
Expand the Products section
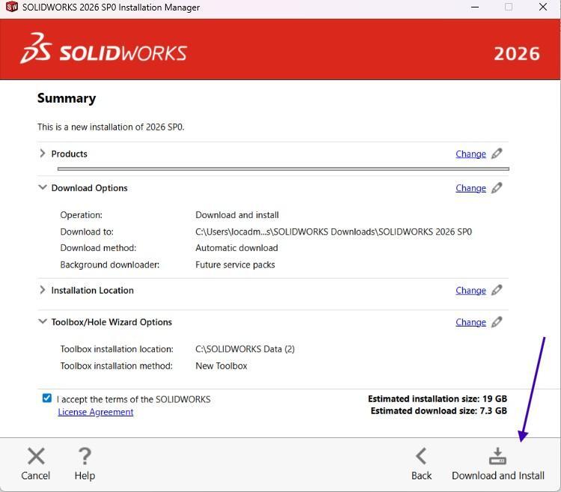(43, 154)
